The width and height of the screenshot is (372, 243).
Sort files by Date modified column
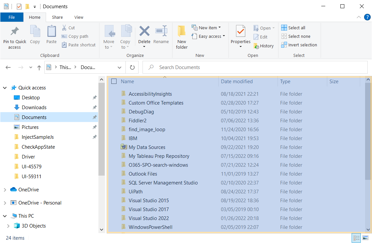pyautogui.click(x=237, y=82)
